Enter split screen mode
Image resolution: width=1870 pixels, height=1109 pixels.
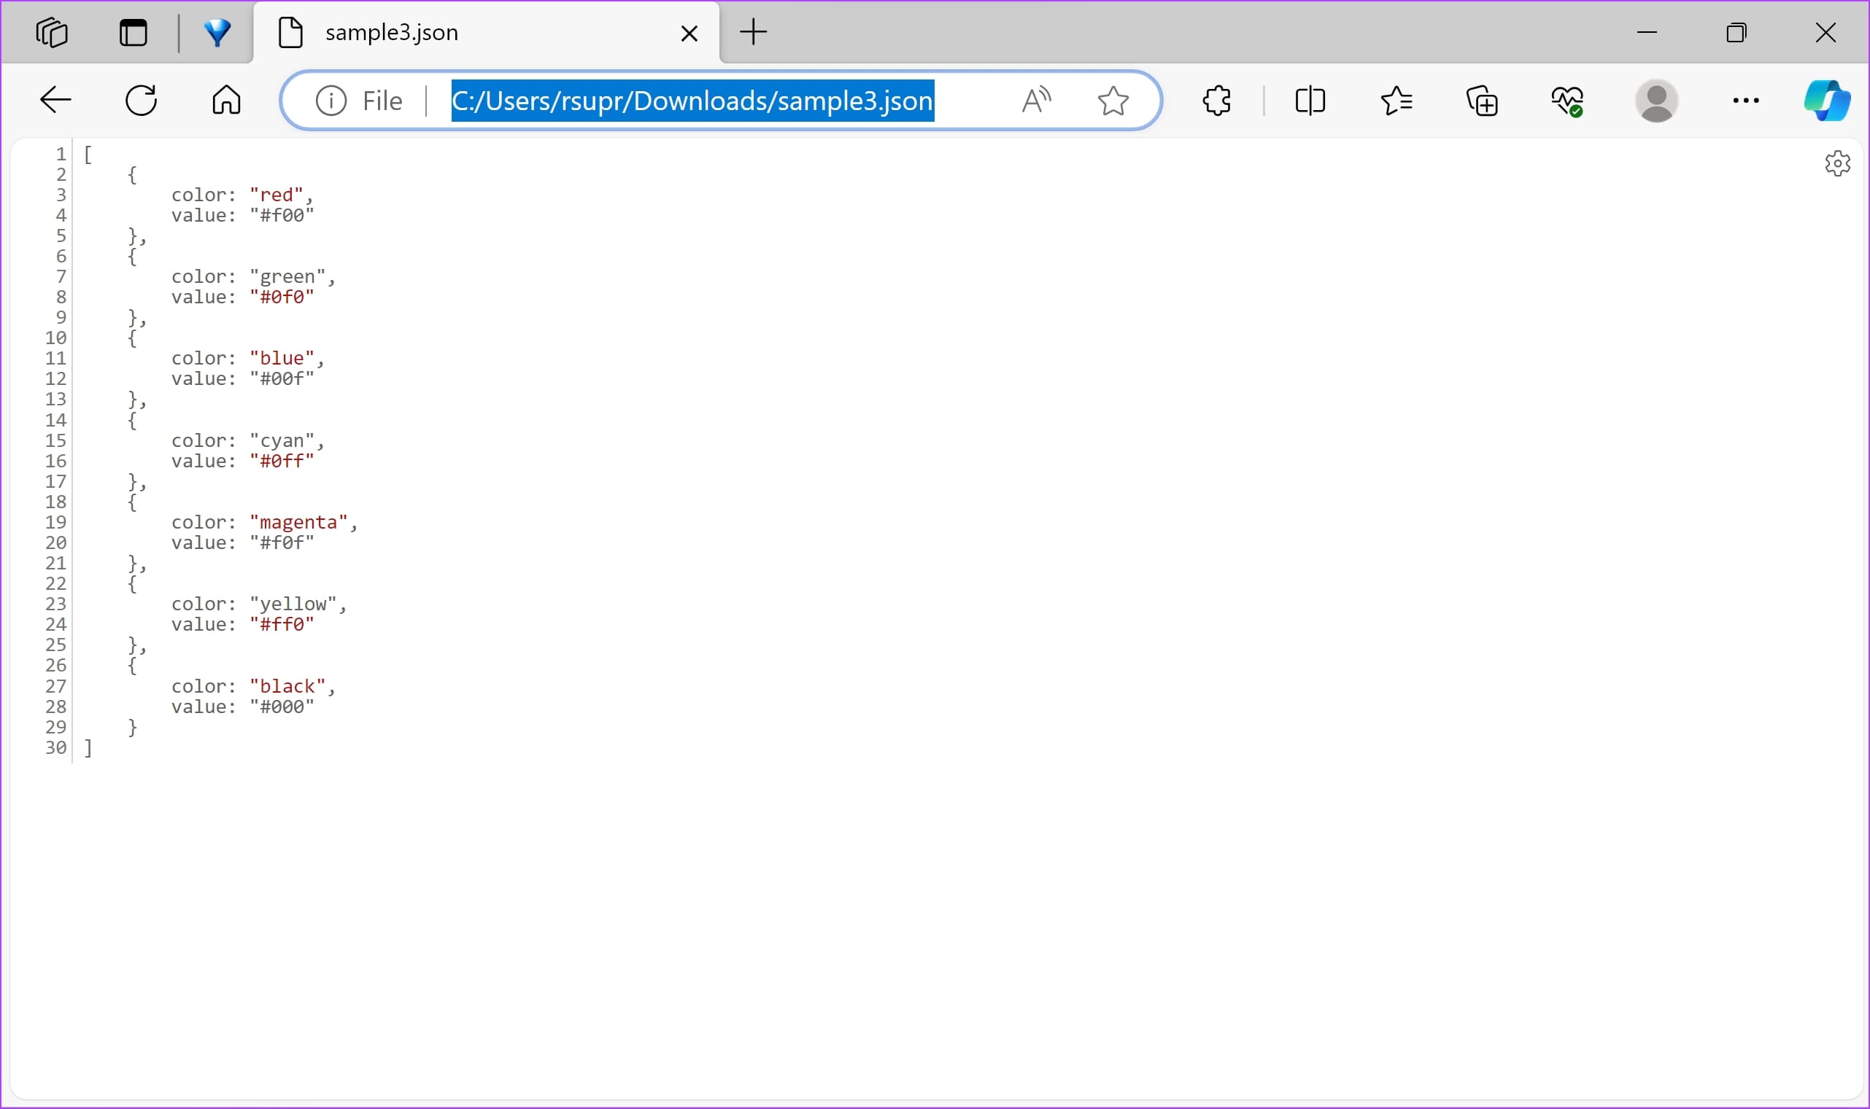(1310, 99)
